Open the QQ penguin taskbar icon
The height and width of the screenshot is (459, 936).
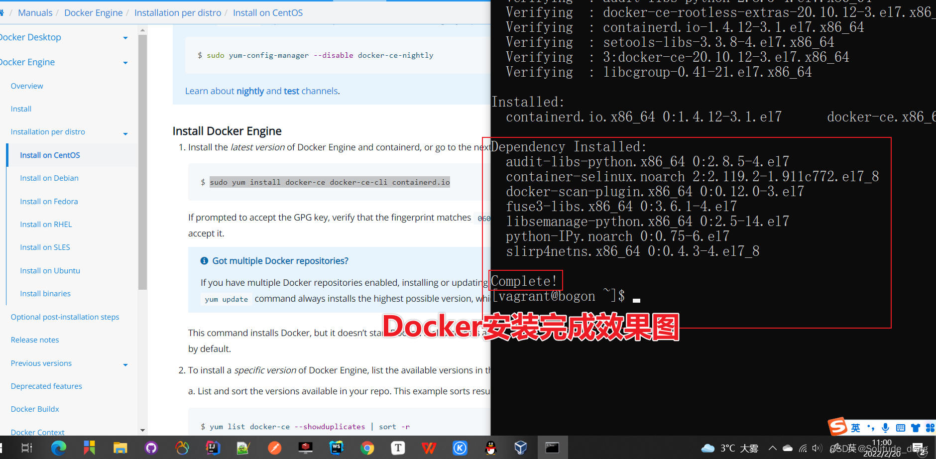[x=491, y=448]
